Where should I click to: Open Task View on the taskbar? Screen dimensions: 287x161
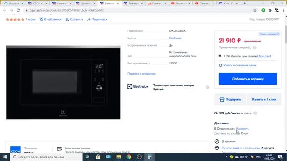click(x=87, y=157)
